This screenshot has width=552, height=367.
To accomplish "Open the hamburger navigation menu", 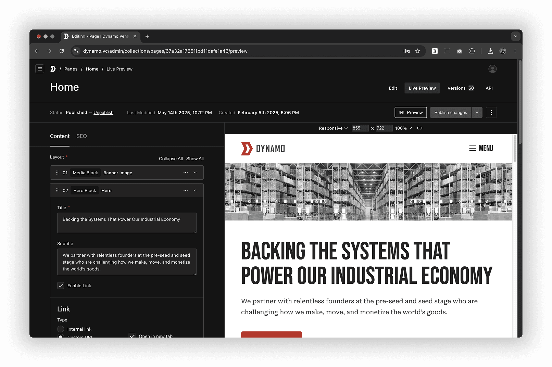I will pyautogui.click(x=40, y=69).
